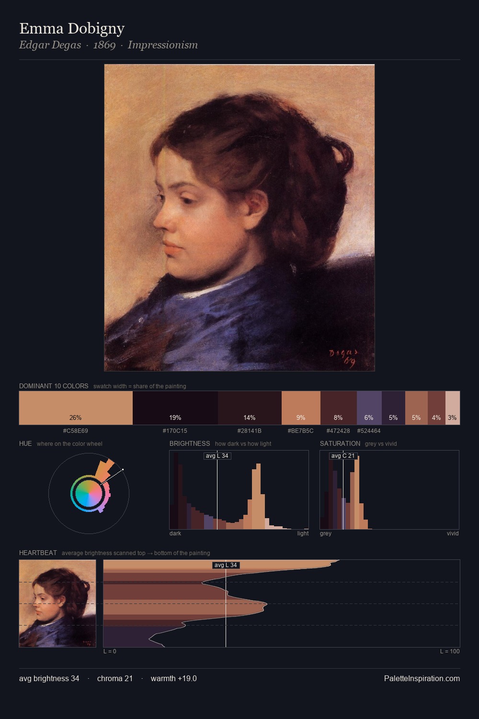Select the clay-brown 5% swatch
479x719 pixels.
[x=416, y=408]
